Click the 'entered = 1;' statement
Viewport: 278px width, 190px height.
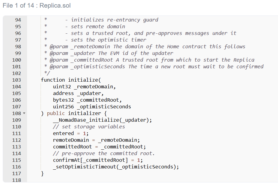click(70, 134)
